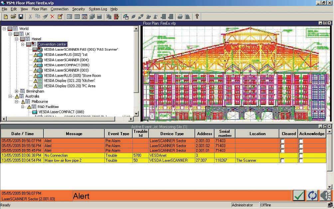334x209 pixels.
Task: Tick Acknowledge for the 09:55:56 PM alert
Action: pyautogui.click(x=301, y=146)
